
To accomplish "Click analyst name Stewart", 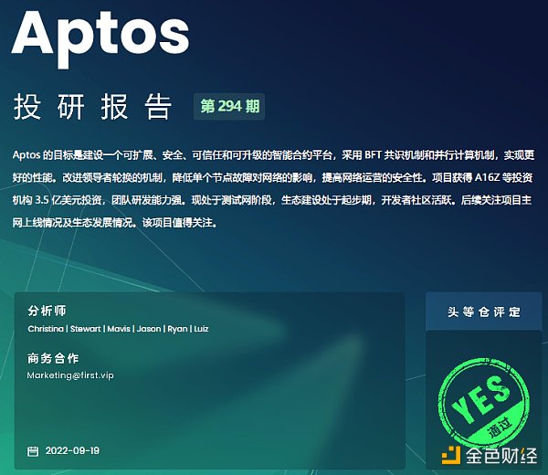I will click(86, 329).
